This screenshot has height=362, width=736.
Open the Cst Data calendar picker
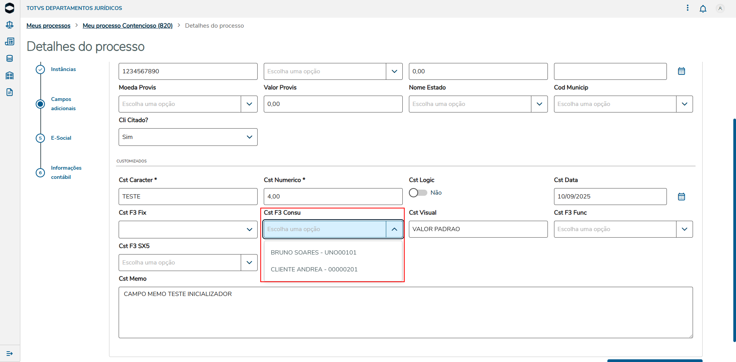point(681,197)
